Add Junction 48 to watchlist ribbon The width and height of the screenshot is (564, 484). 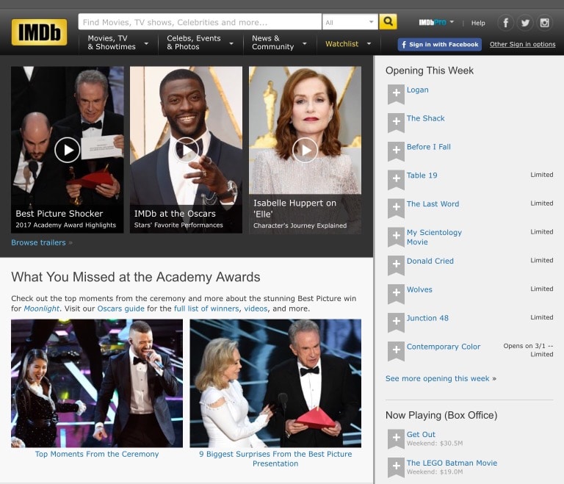click(396, 322)
